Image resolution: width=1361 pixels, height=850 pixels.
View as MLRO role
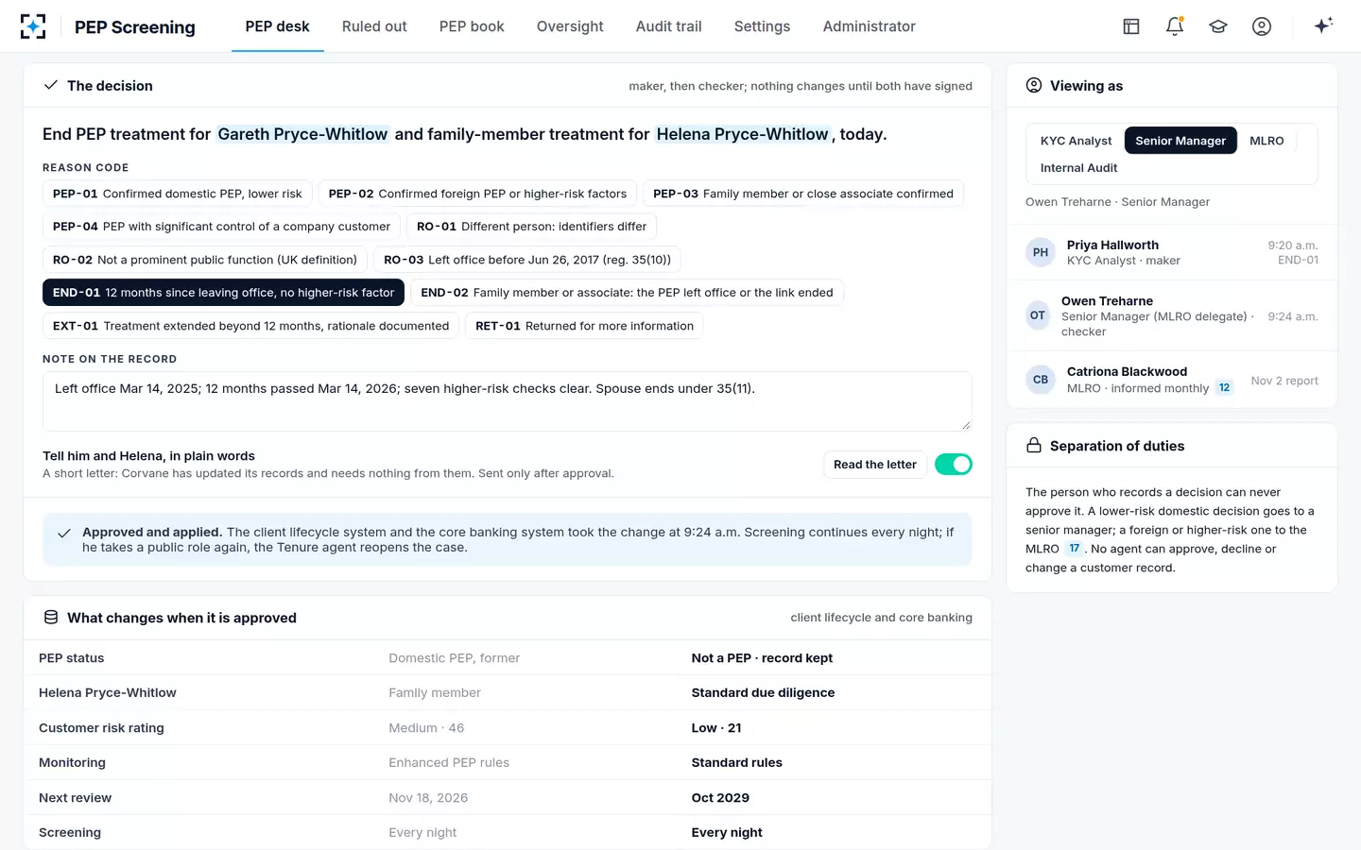tap(1266, 141)
